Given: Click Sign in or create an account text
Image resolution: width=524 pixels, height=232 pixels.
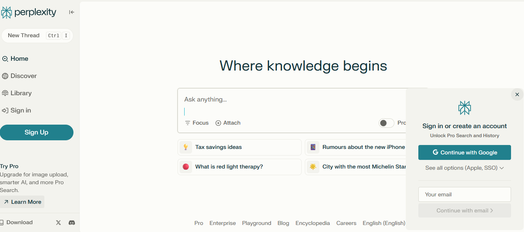Looking at the screenshot, I should tap(465, 126).
